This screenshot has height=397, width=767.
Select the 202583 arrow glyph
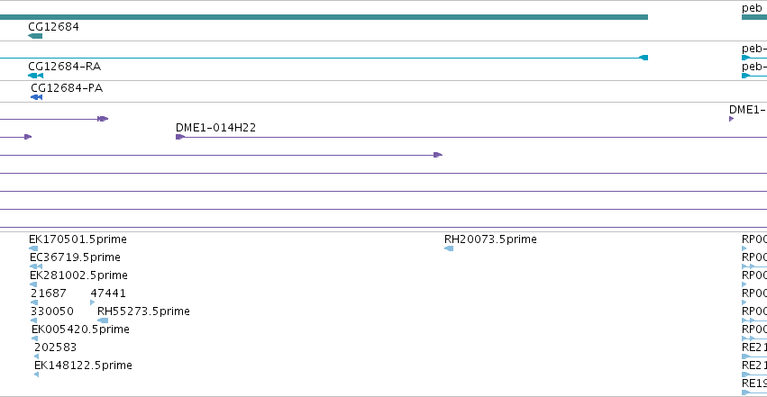point(36,357)
